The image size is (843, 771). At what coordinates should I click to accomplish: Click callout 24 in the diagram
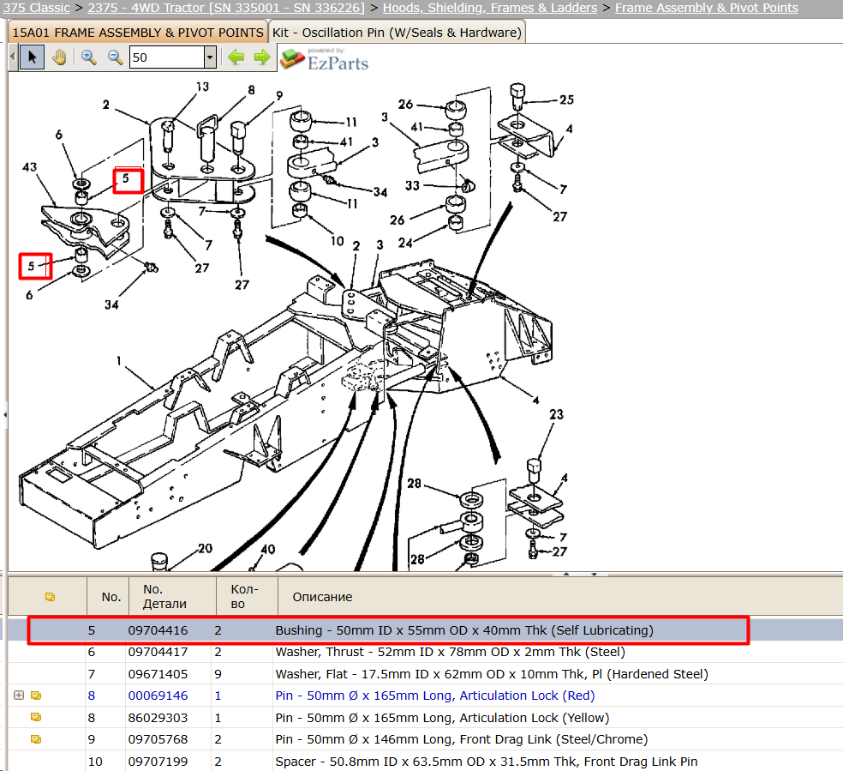click(405, 243)
